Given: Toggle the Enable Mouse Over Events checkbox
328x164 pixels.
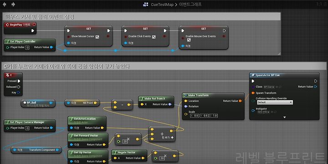Looking at the screenshot, I should [189, 40].
